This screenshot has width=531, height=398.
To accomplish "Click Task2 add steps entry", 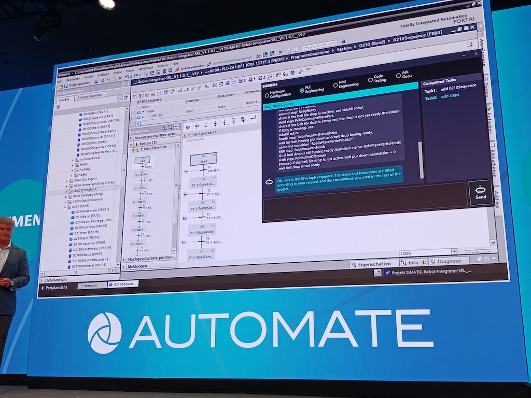I will [442, 97].
